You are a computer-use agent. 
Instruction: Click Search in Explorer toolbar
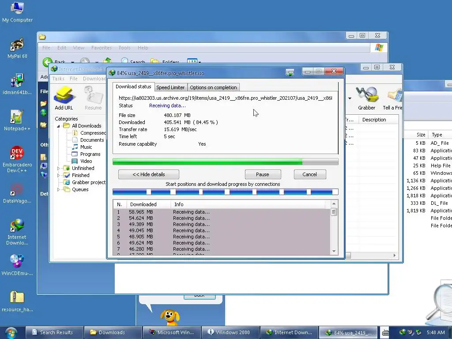[133, 61]
